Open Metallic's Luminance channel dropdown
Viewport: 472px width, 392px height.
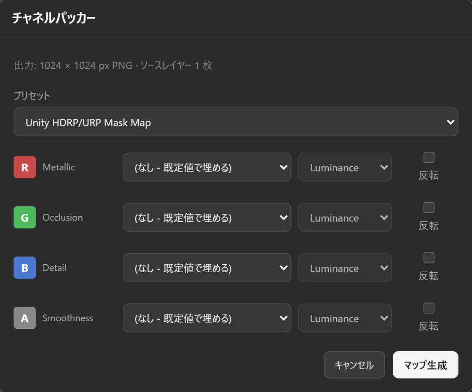tap(345, 167)
